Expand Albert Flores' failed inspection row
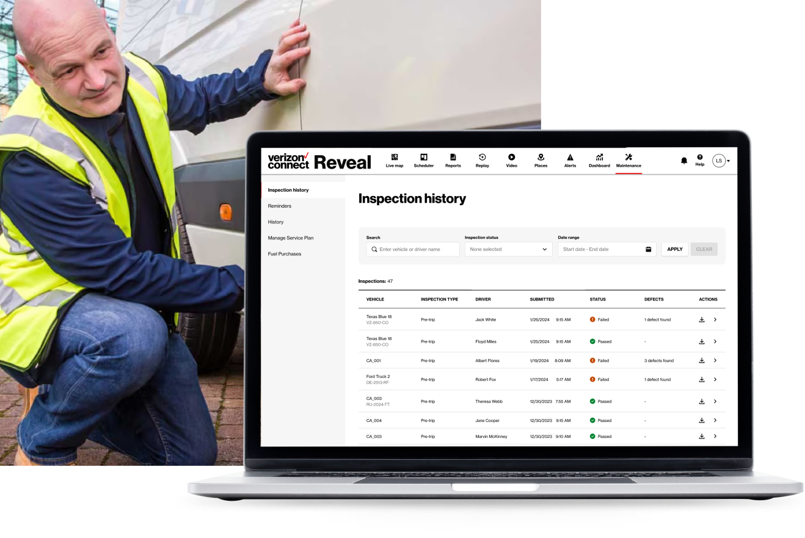Viewport: 805px width, 538px height. pos(715,360)
